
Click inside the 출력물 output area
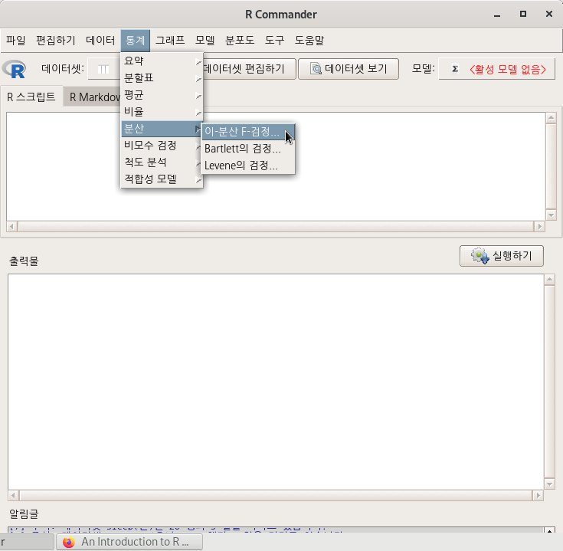point(276,382)
